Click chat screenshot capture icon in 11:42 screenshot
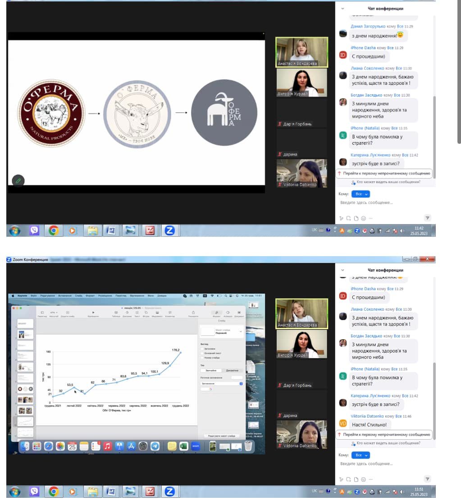Screen dimensions: 461x501 [349, 219]
